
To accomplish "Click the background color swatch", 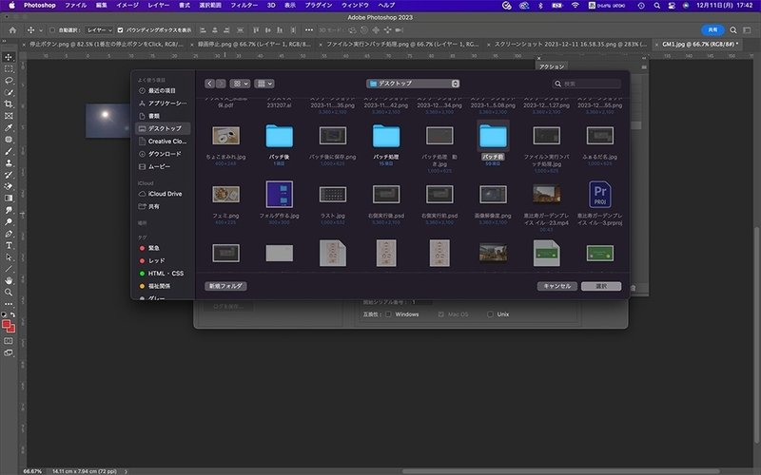I will coord(11,329).
